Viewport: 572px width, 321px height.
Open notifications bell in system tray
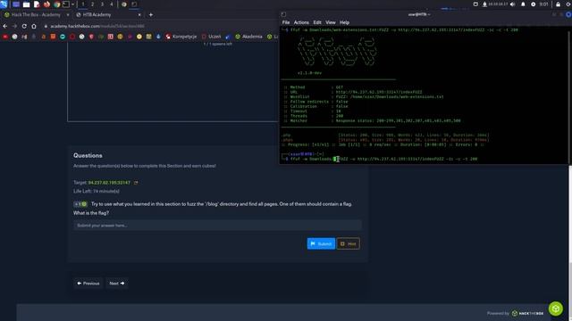tap(523, 4)
